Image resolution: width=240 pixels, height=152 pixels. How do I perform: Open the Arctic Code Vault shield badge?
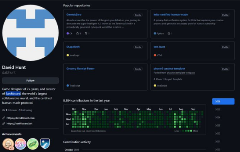tap(45, 144)
